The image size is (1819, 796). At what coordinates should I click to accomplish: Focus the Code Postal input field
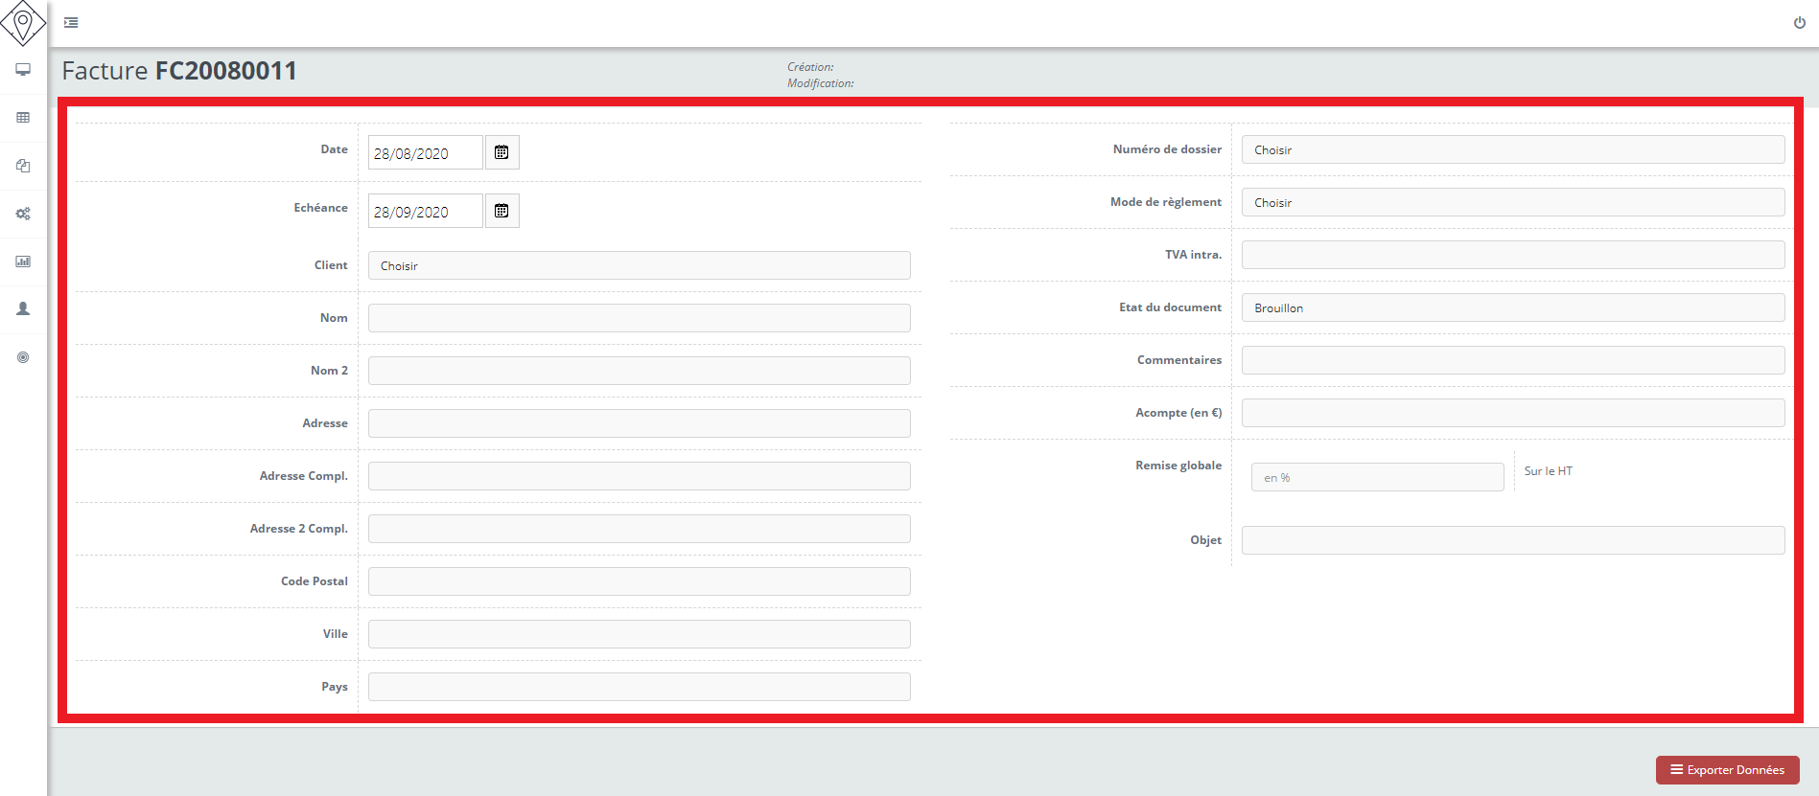pos(639,581)
